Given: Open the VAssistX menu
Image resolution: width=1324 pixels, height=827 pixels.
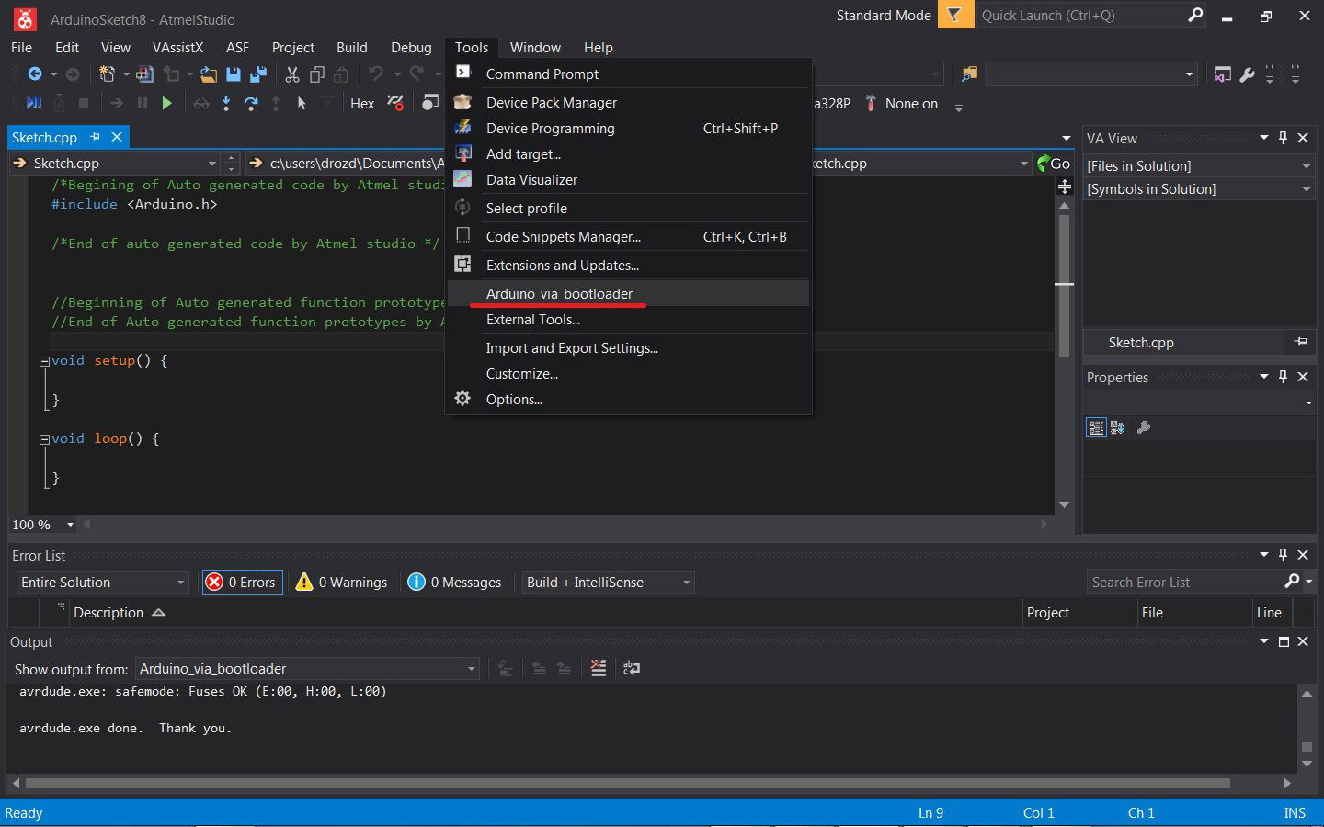Looking at the screenshot, I should [x=177, y=48].
